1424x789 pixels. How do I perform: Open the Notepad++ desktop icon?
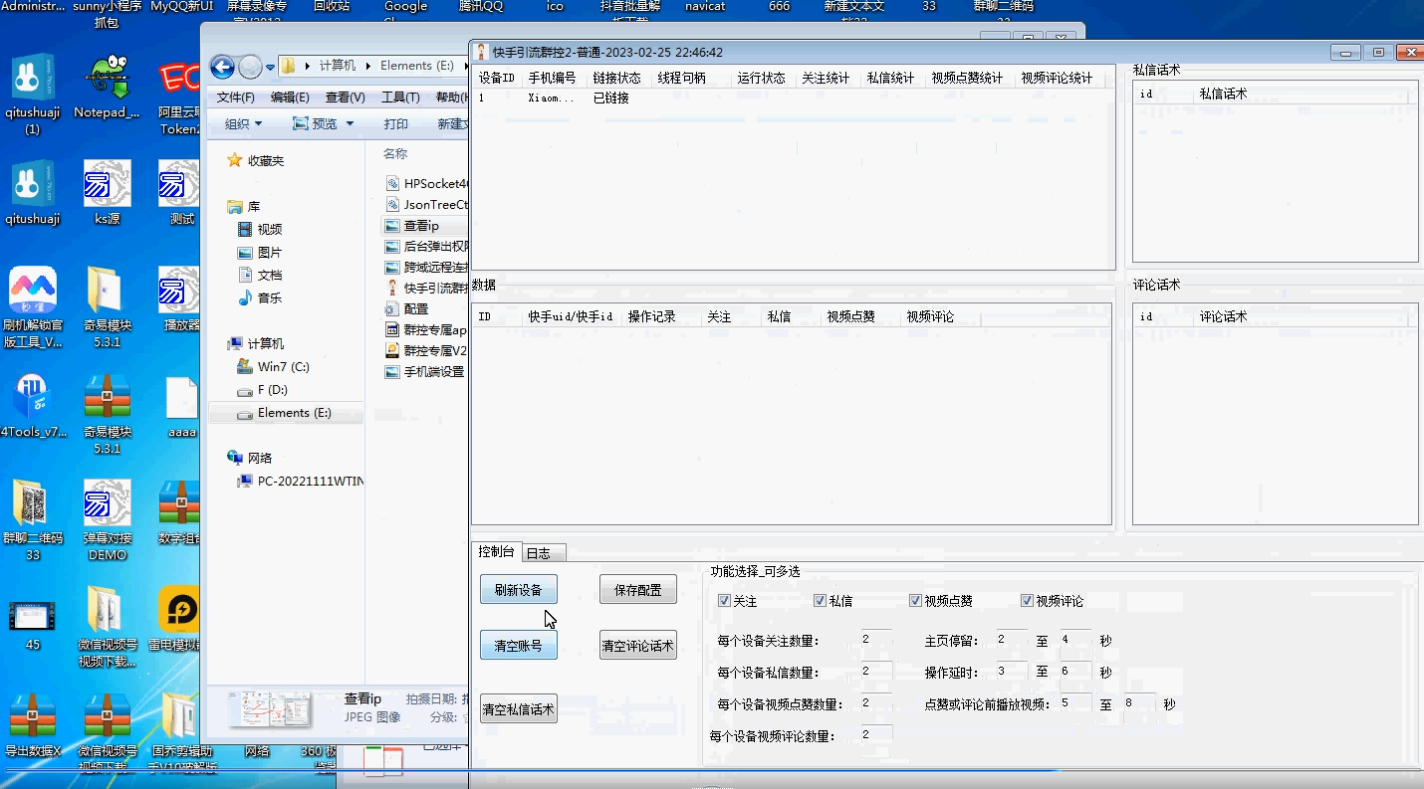pyautogui.click(x=107, y=79)
